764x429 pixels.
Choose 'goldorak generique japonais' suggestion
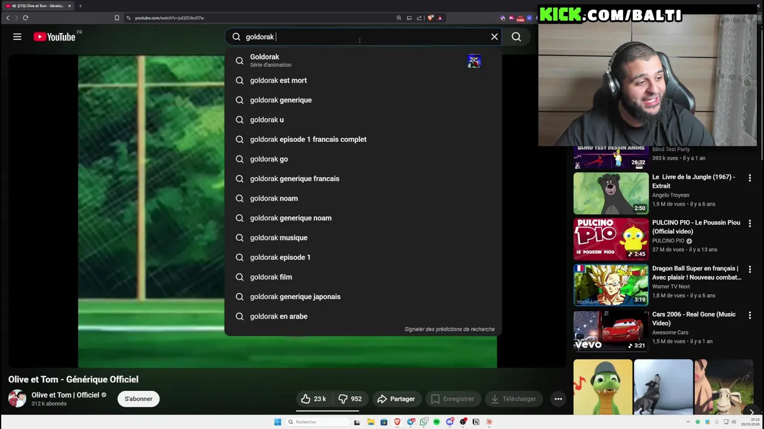[x=363, y=297]
